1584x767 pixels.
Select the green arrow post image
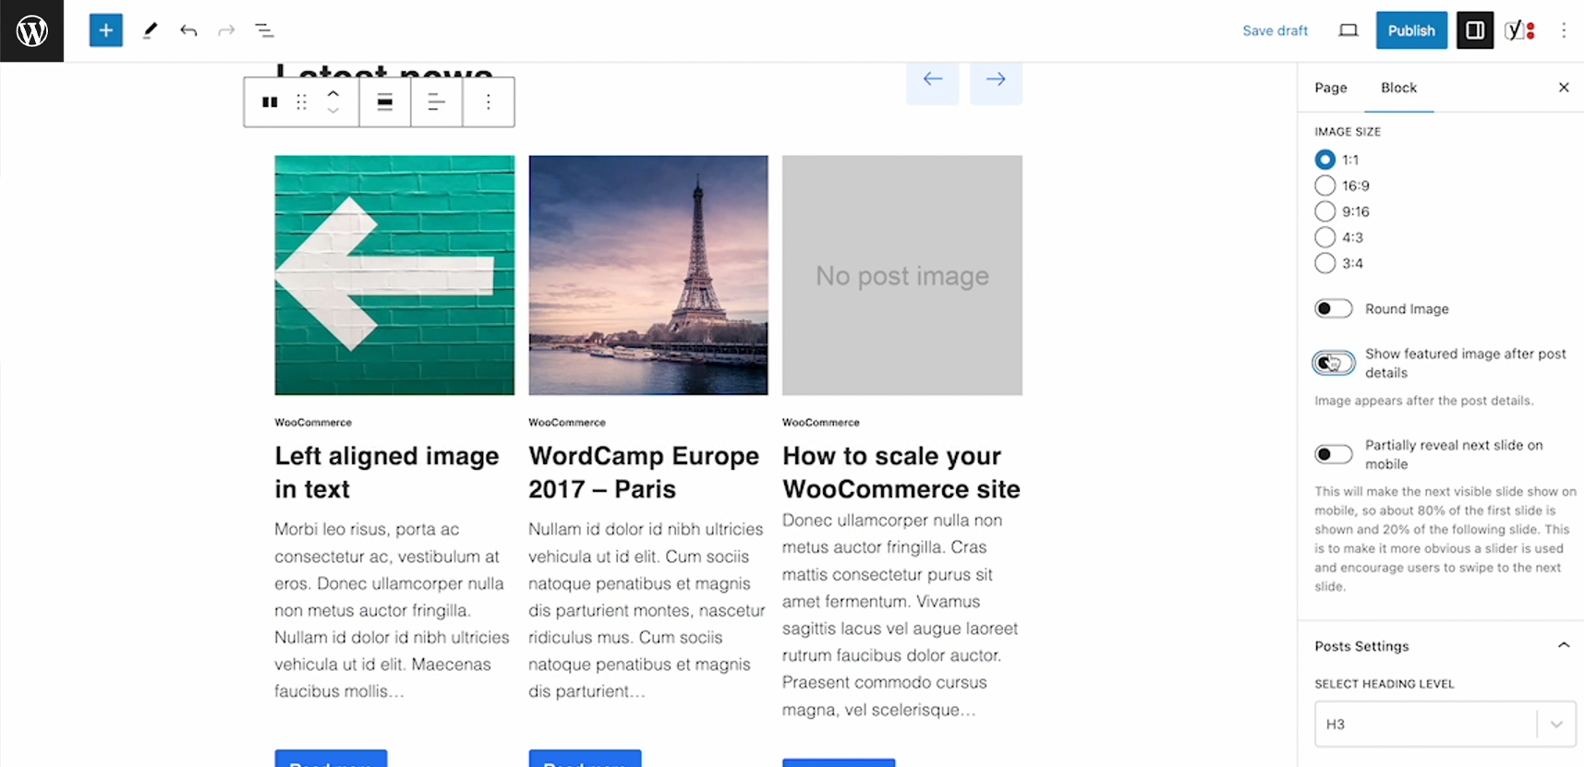394,275
